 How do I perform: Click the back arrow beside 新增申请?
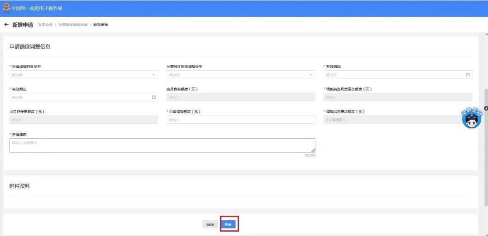(6, 25)
